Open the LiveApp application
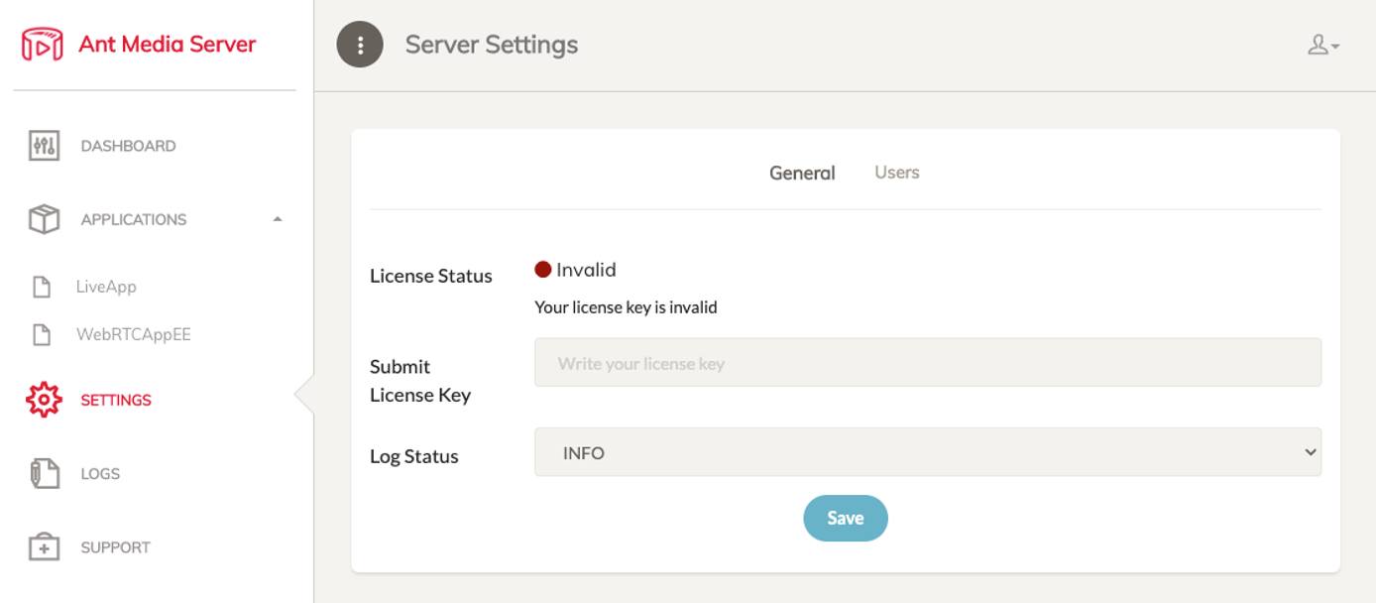Image resolution: width=1376 pixels, height=603 pixels. [104, 287]
